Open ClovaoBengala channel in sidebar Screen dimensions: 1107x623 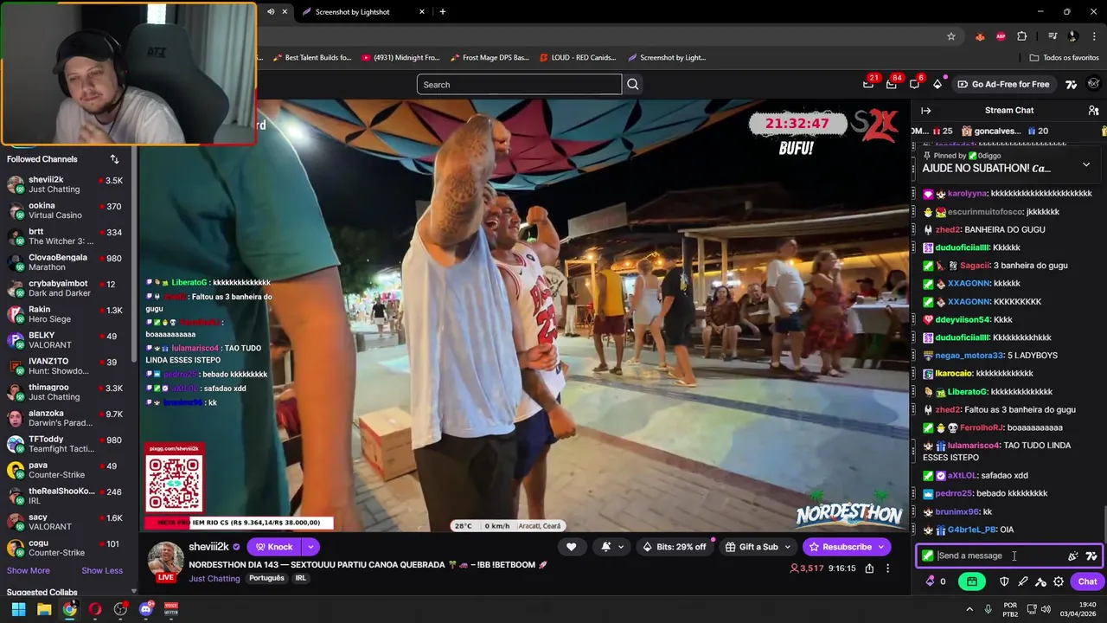68,262
